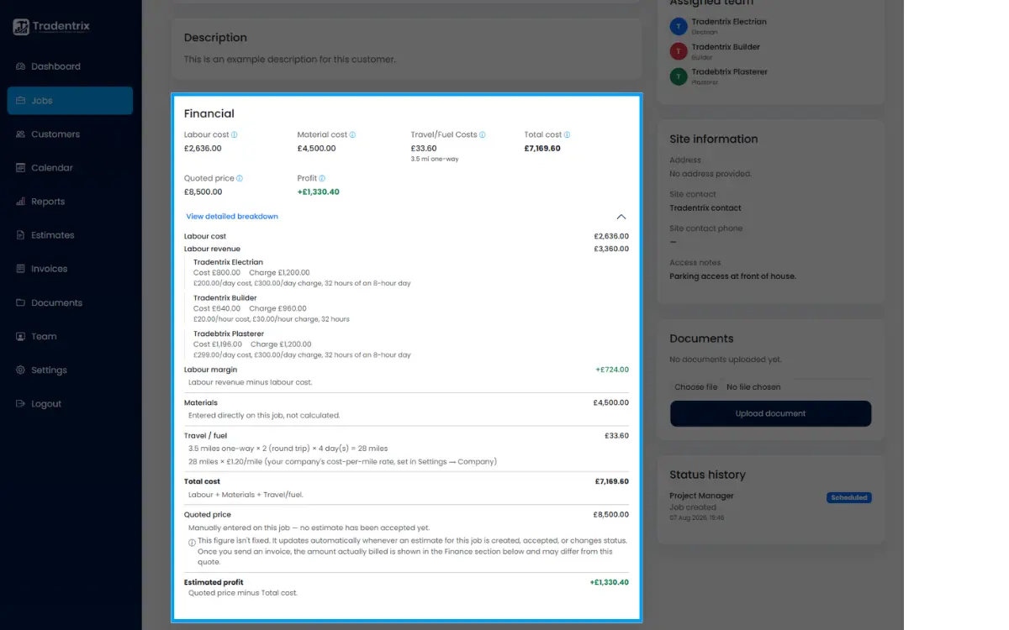Click the Tradentrix contact site contact
This screenshot has height=630, width=1009.
pyautogui.click(x=705, y=208)
